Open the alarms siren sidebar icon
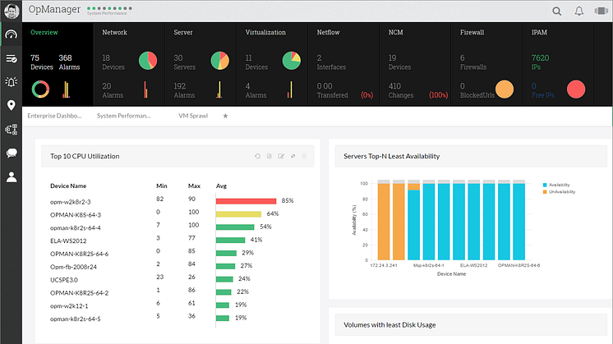Screen dimensions: 613x344 click(12, 81)
